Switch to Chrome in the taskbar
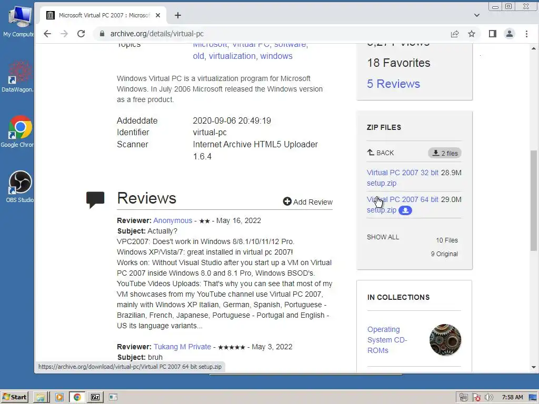Image resolution: width=539 pixels, height=404 pixels. (77, 398)
